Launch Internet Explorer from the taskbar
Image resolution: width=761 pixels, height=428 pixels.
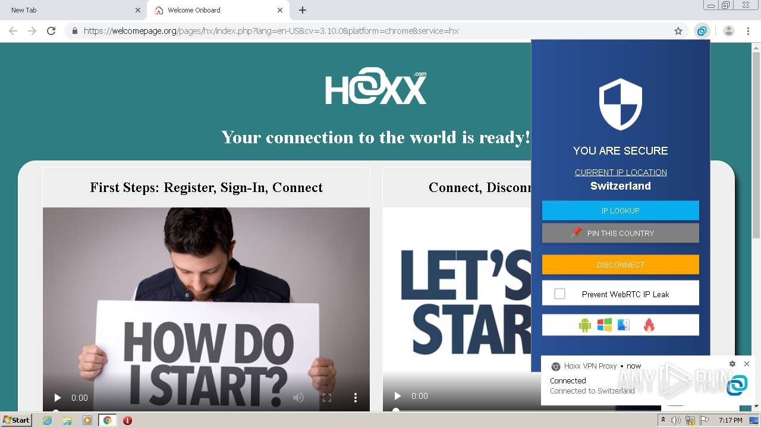(47, 420)
